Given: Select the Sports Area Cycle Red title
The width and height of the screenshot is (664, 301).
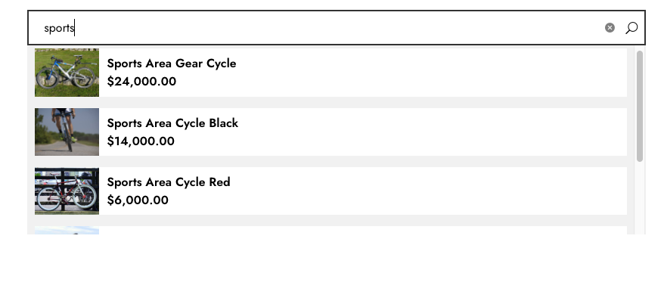Looking at the screenshot, I should [169, 182].
